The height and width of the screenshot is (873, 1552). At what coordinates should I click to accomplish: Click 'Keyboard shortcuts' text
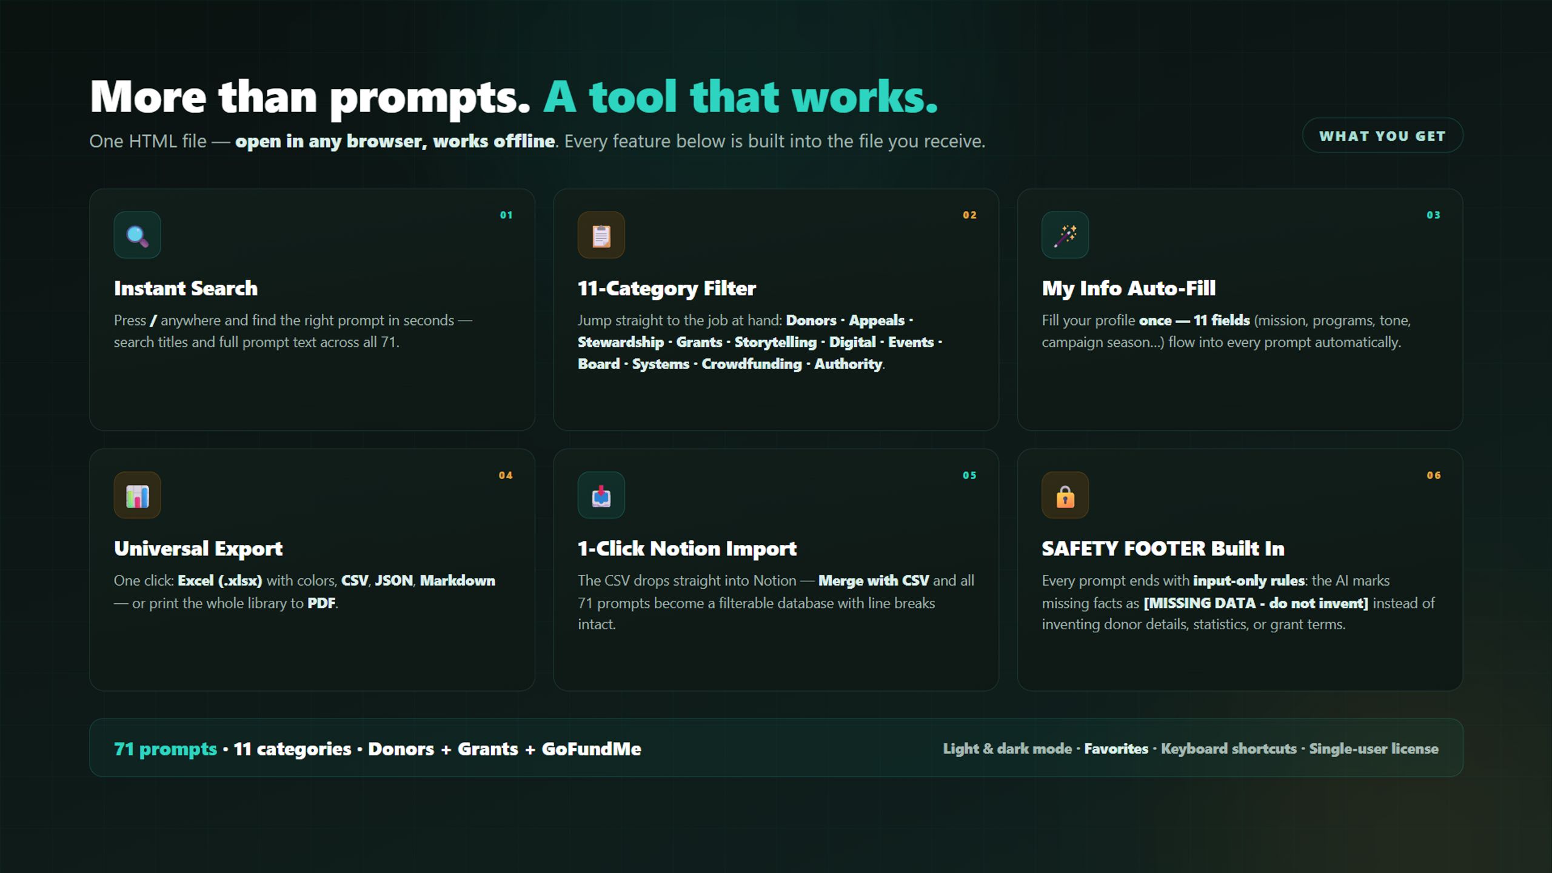pyautogui.click(x=1228, y=749)
